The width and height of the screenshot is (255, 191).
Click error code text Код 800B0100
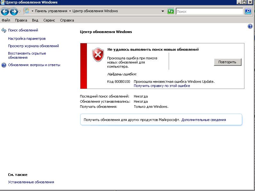click(x=119, y=82)
